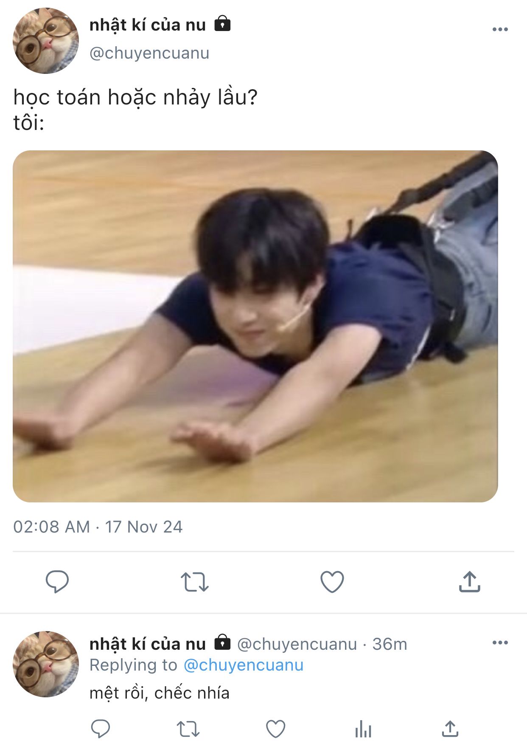Image resolution: width=527 pixels, height=747 pixels.
Task: Like the 'mệt rồi, chếc nhía' reply
Action: (x=275, y=729)
